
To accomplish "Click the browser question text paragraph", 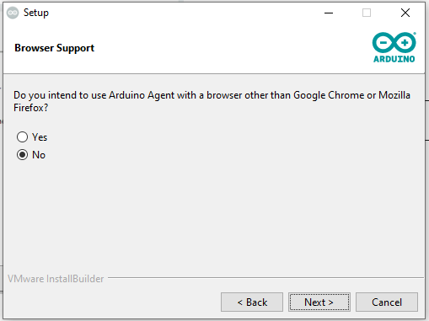I will (212, 101).
